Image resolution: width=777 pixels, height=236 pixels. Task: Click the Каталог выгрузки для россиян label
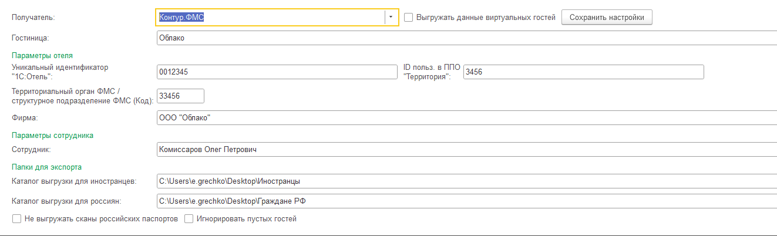66,201
